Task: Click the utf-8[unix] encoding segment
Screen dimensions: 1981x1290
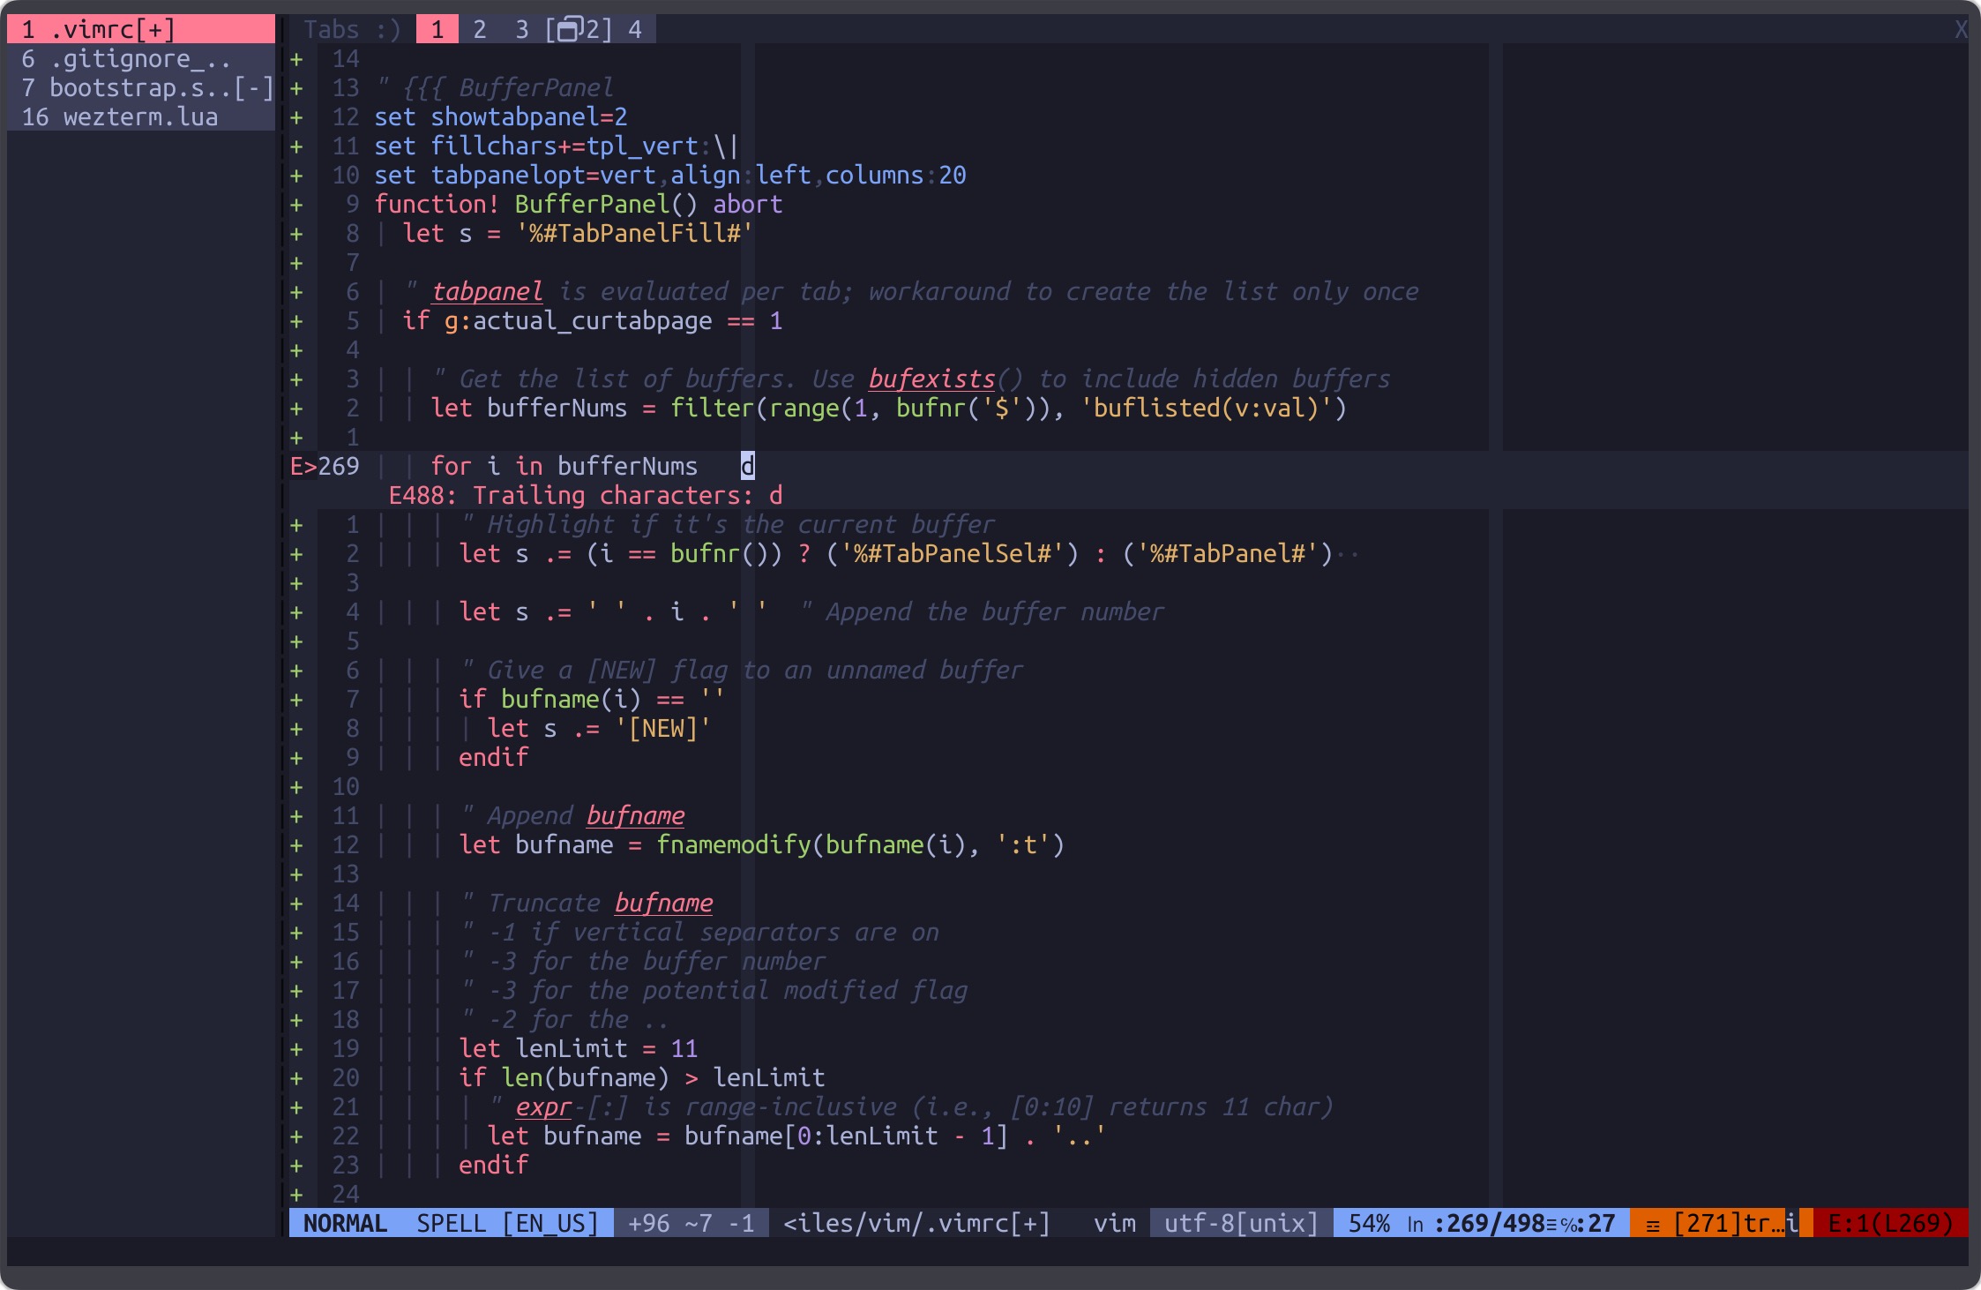Action: click(x=1241, y=1223)
